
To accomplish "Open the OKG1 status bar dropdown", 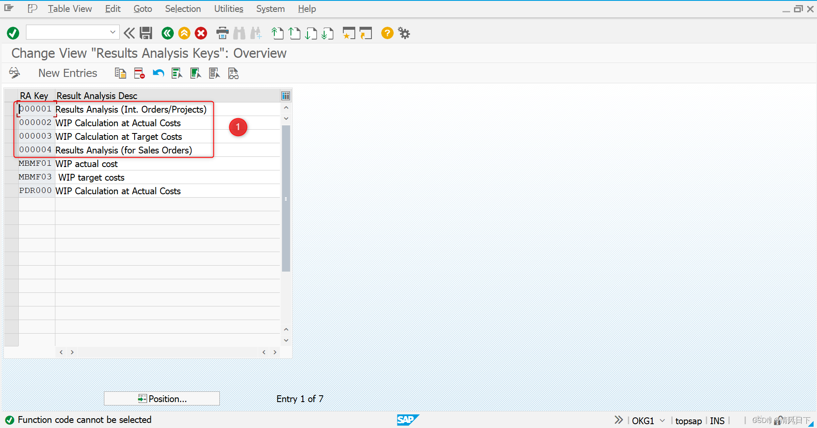I will [662, 420].
